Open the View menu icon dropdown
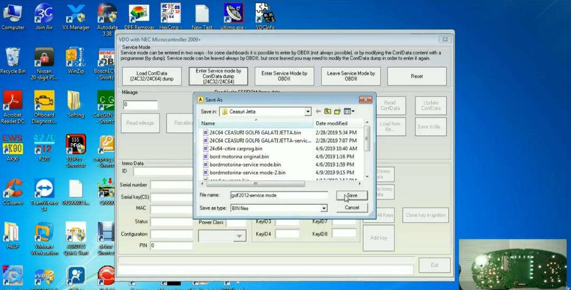Viewport: 571px width, 290px height. click(x=349, y=112)
